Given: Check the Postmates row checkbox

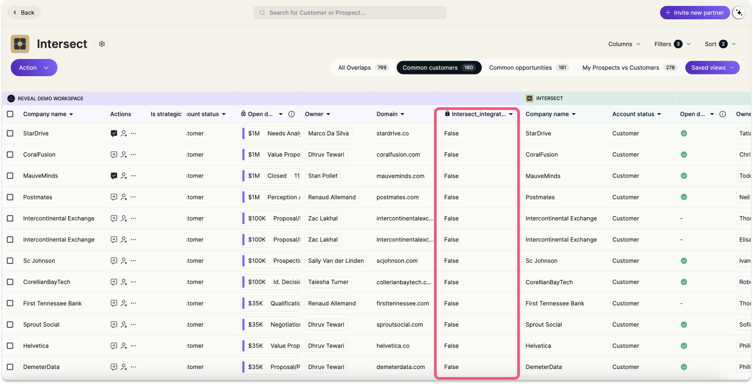Looking at the screenshot, I should coord(10,197).
